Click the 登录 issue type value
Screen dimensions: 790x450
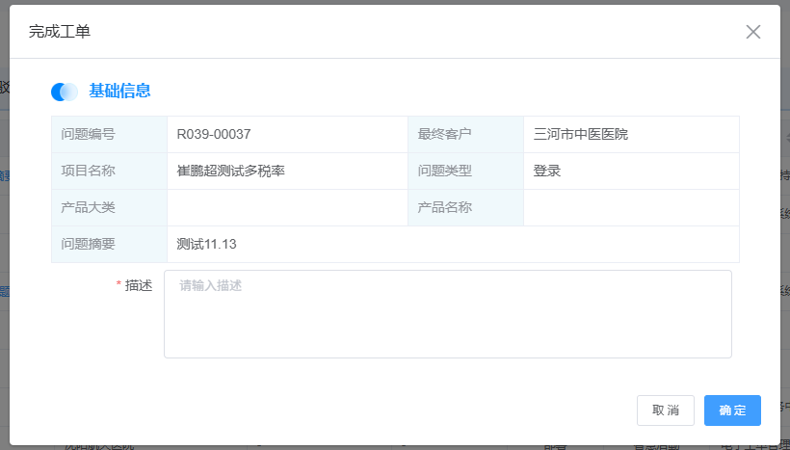(x=547, y=172)
